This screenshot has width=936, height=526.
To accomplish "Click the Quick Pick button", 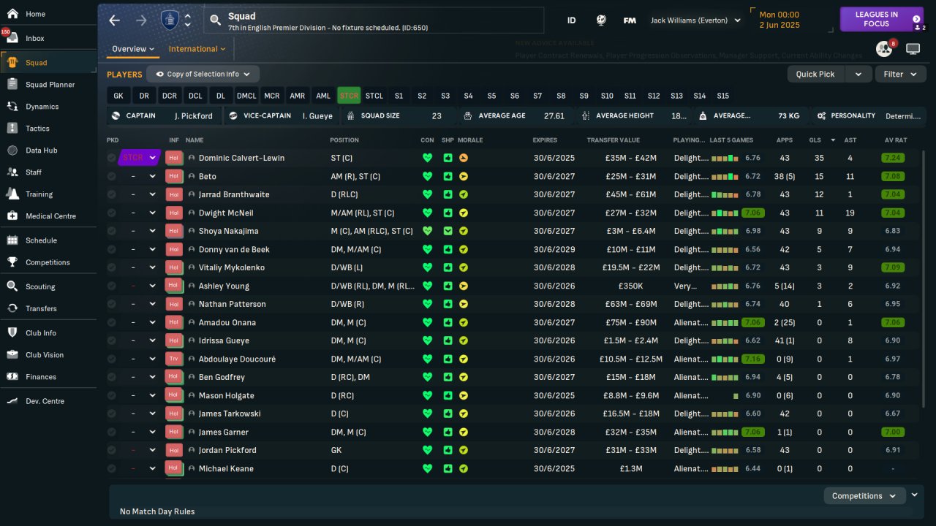I will 815,74.
